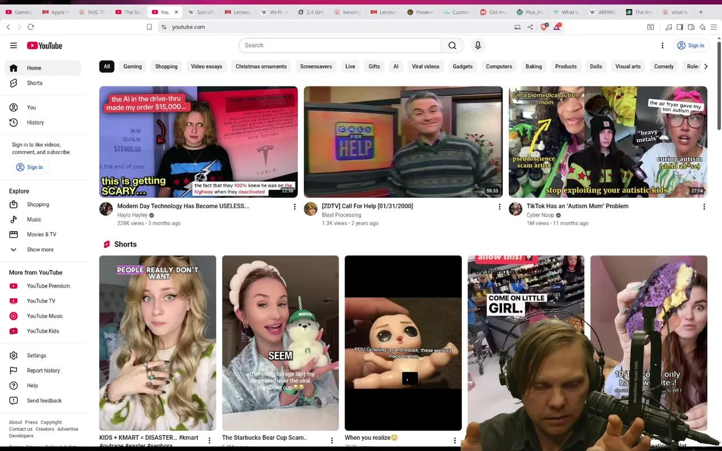Click the Home icon in sidebar

[x=13, y=68]
